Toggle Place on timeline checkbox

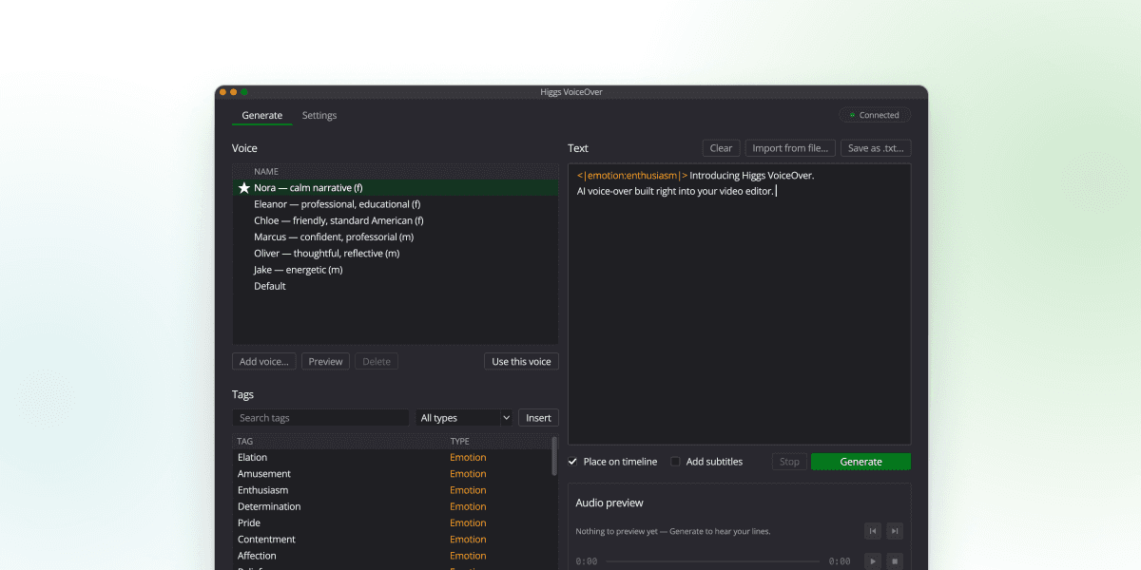pyautogui.click(x=572, y=462)
